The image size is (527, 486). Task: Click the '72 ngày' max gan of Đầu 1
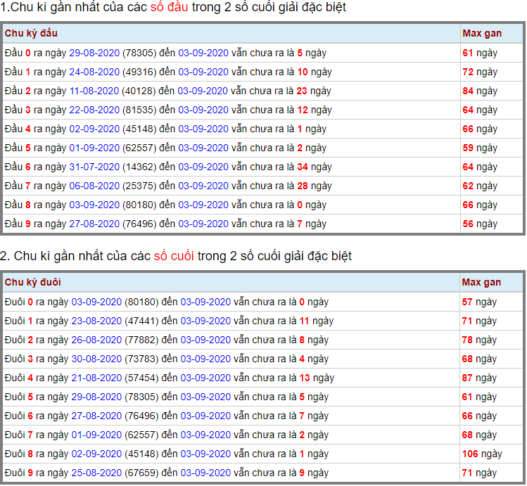480,72
